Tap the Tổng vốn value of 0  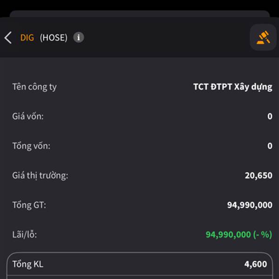point(270,146)
